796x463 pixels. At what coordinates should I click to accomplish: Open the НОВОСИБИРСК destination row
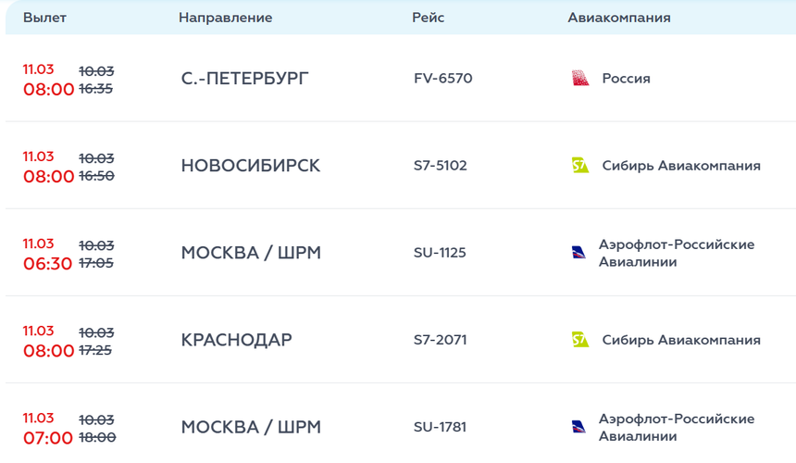click(x=250, y=166)
